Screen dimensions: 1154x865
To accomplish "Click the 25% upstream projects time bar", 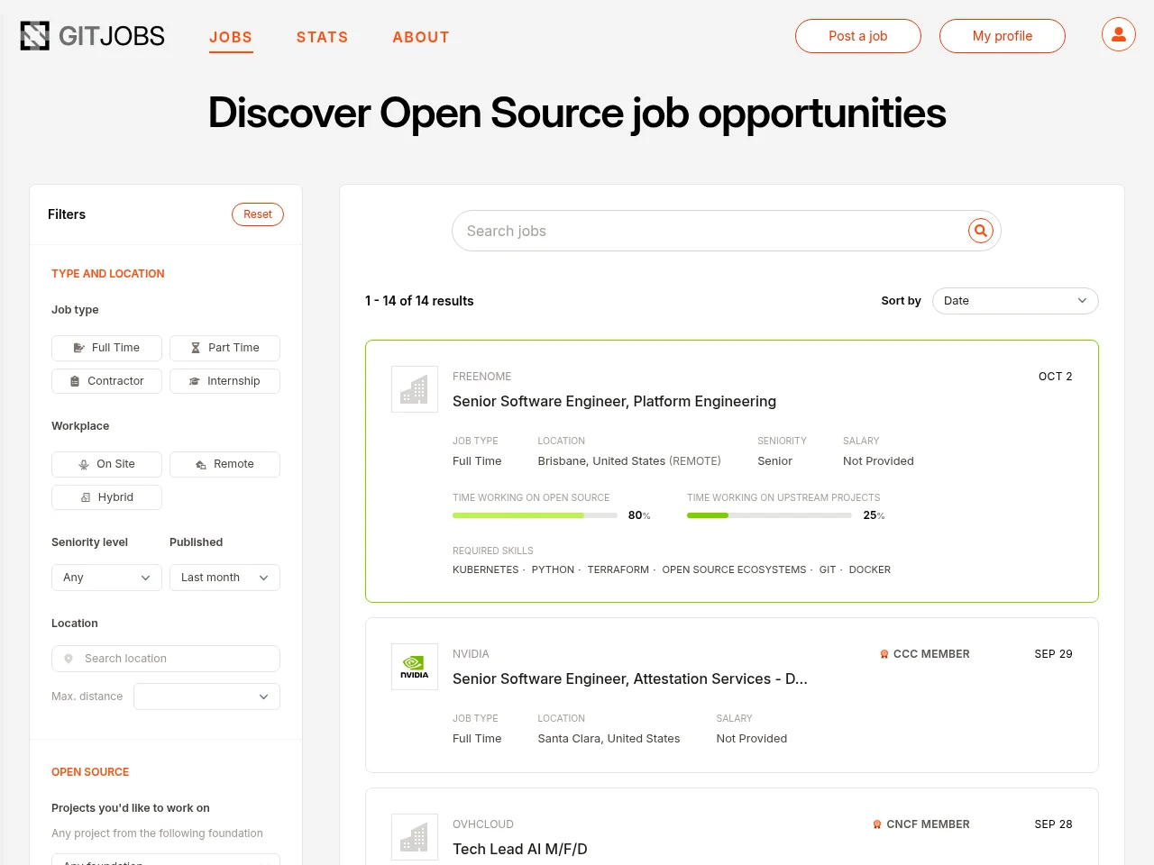I will pyautogui.click(x=769, y=515).
